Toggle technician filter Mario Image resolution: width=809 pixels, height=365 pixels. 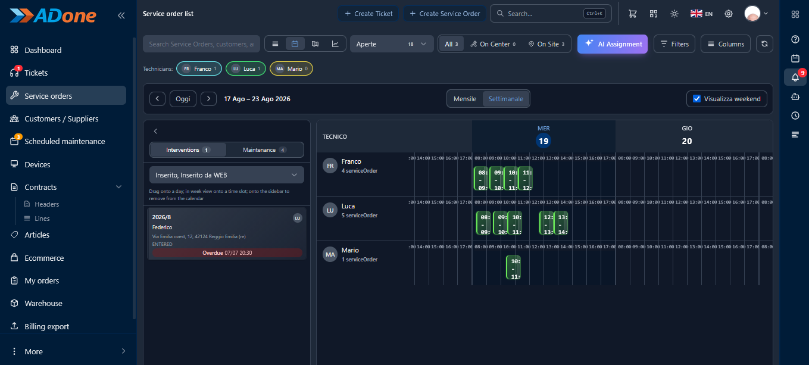291,68
